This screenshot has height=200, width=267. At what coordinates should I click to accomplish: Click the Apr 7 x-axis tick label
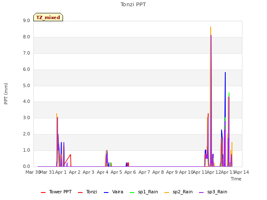pyautogui.click(x=144, y=172)
